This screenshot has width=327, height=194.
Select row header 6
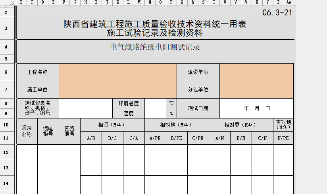[6, 72]
